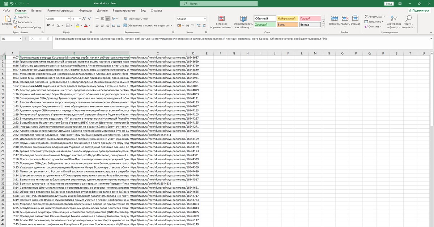This screenshot has width=434, height=227.
Task: Toggle bold (Ж) formatting
Action: pos(48,25)
